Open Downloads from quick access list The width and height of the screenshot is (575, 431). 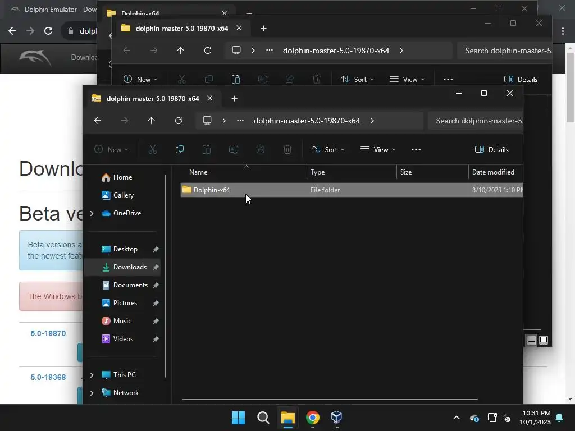(x=122, y=267)
